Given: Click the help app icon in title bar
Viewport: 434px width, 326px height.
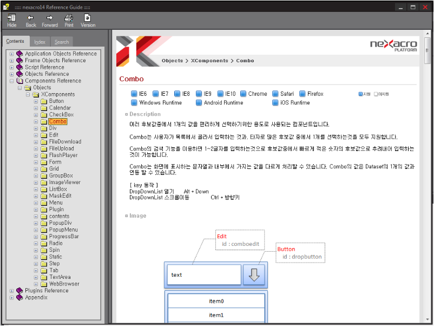Looking at the screenshot, I should (x=6, y=7).
